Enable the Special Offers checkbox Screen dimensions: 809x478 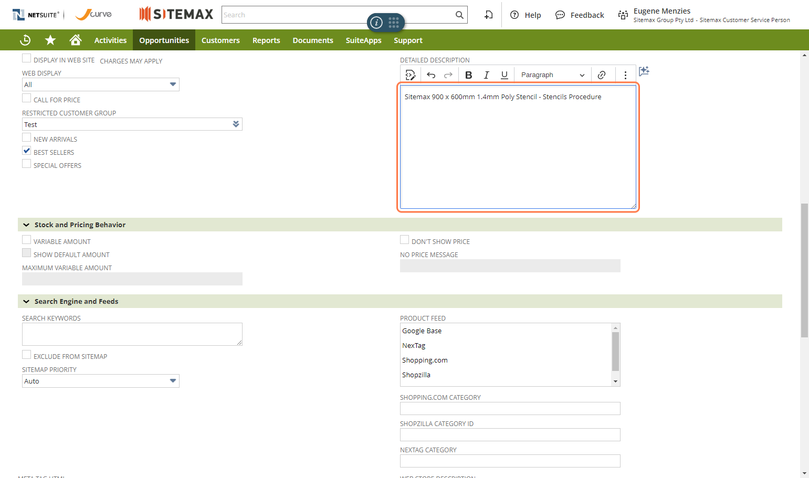pyautogui.click(x=26, y=164)
